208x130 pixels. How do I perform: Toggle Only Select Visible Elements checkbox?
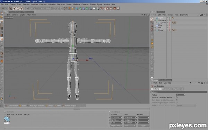[176, 100]
